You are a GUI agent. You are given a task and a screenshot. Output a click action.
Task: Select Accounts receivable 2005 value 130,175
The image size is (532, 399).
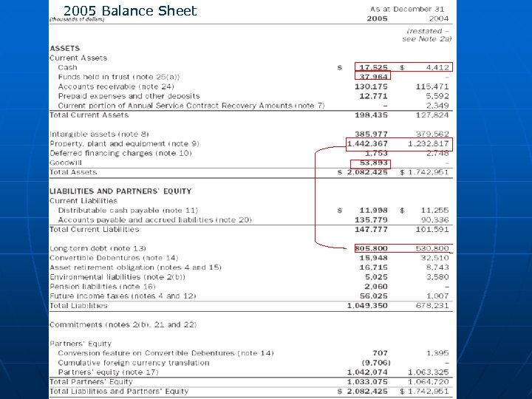(371, 86)
